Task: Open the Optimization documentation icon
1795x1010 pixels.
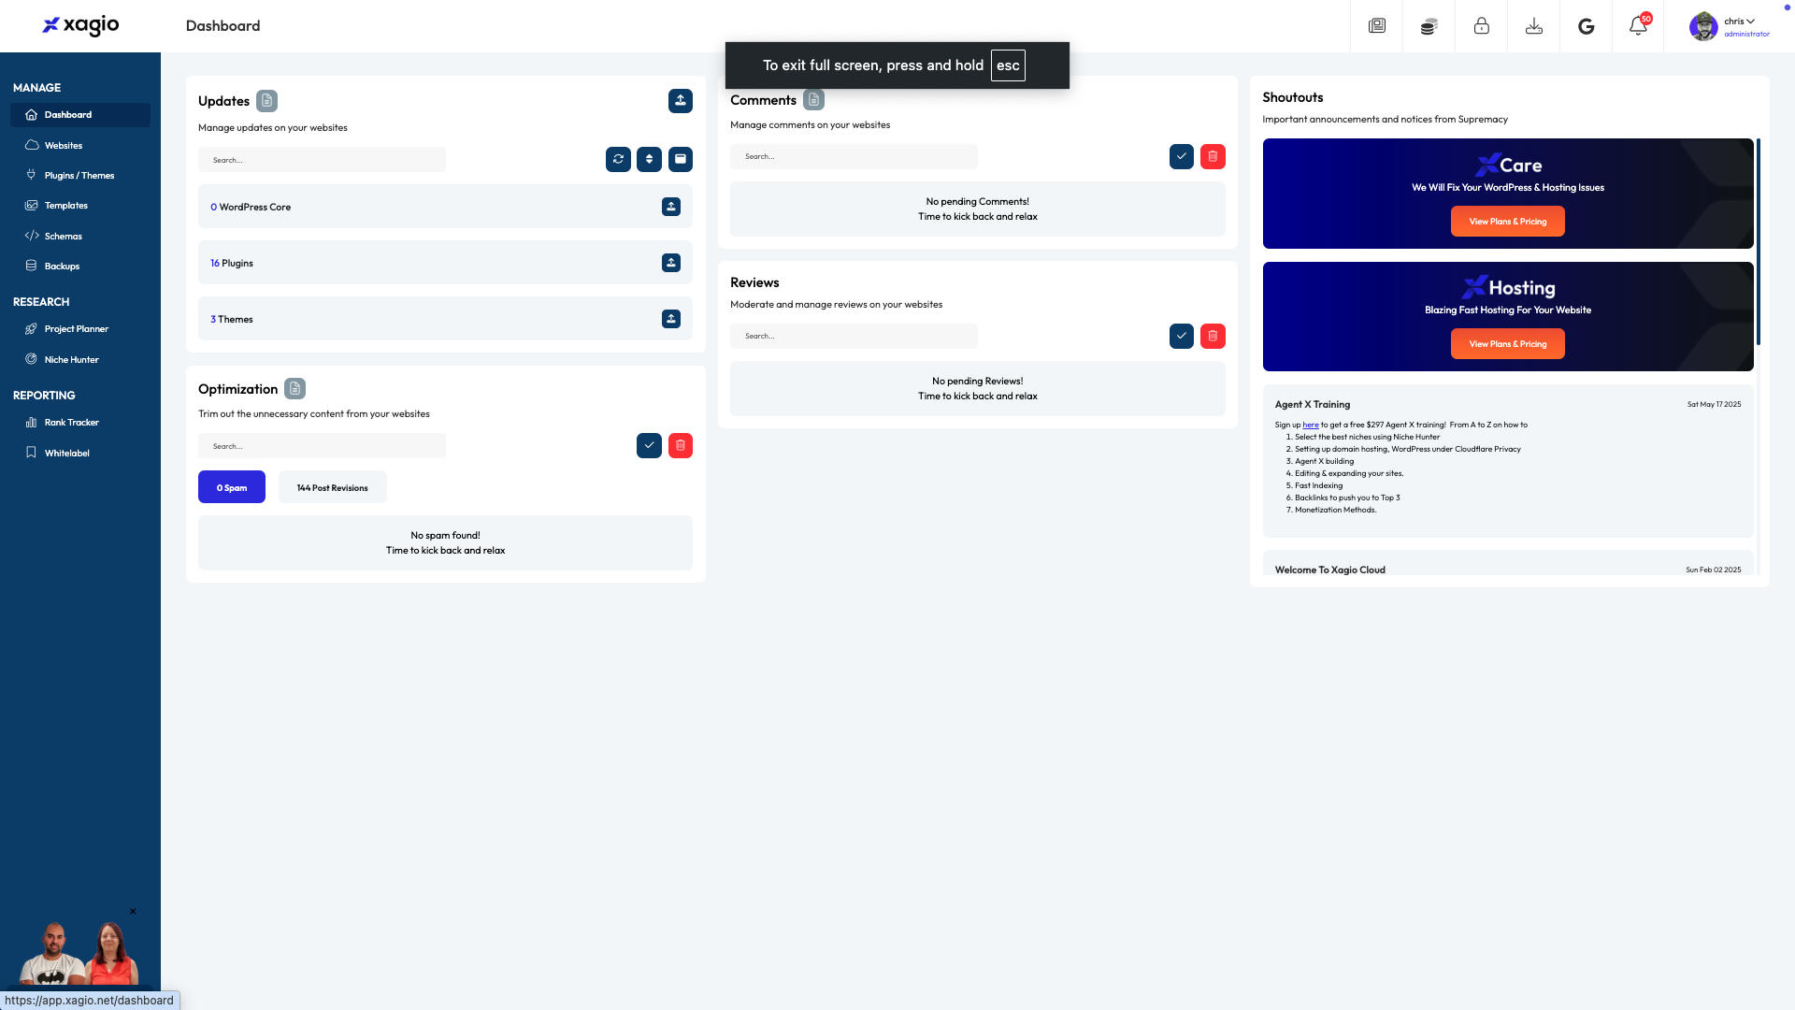Action: 294,388
